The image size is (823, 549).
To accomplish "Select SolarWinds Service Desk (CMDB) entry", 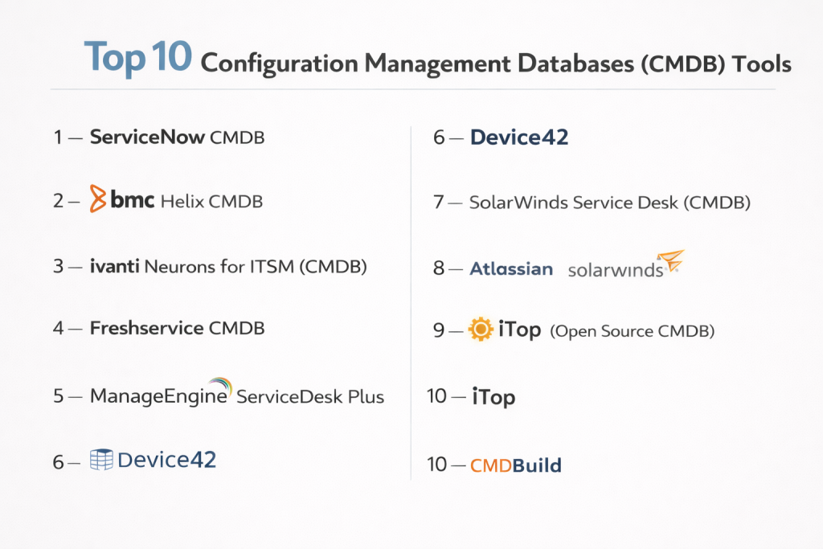I will [x=609, y=203].
